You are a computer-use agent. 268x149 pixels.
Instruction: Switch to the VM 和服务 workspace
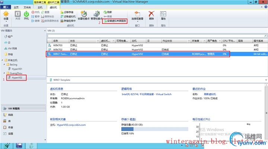click(23, 108)
